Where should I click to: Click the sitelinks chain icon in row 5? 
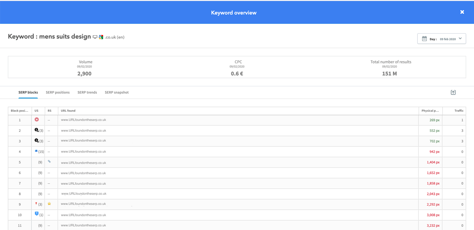[49, 162]
